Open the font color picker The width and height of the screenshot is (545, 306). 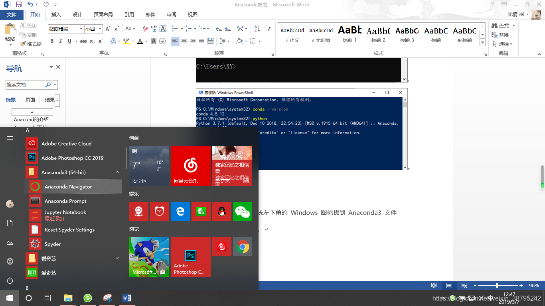147,41
